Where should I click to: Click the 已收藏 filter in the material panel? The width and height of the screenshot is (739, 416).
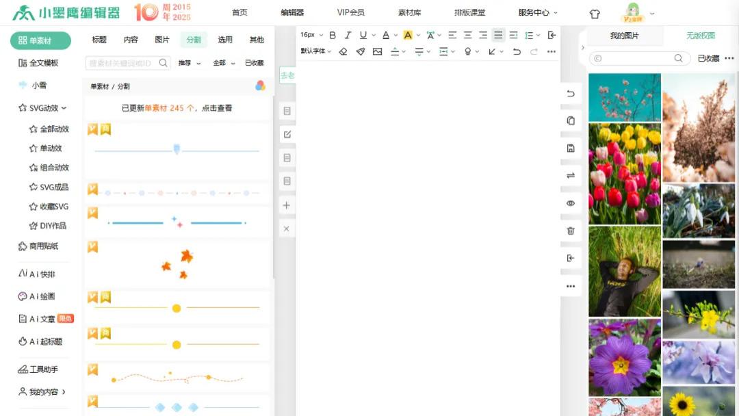pos(254,63)
